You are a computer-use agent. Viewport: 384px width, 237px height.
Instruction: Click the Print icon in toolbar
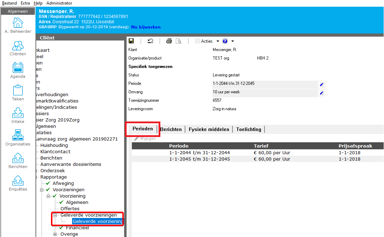click(x=169, y=41)
